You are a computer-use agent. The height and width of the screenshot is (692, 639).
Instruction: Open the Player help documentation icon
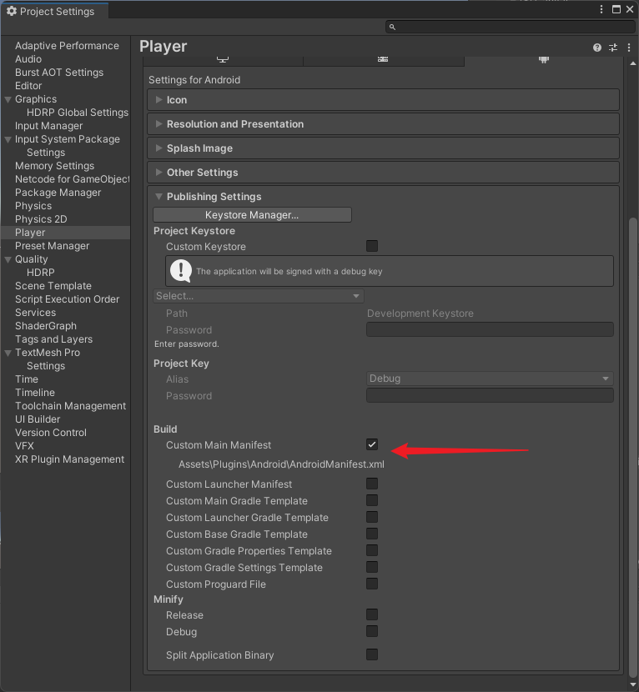coord(597,48)
